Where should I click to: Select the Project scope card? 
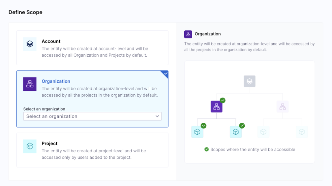tap(92, 150)
